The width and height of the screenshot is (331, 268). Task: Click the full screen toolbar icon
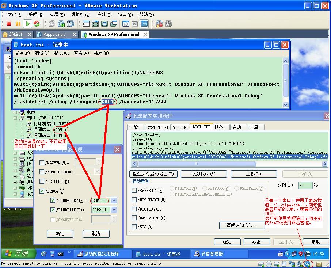tap(104, 24)
